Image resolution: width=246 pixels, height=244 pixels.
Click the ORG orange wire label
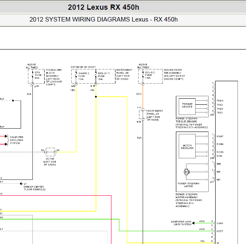(139, 94)
